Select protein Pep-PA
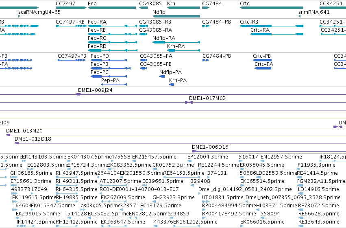The image size is (346, 228). [x=110, y=80]
